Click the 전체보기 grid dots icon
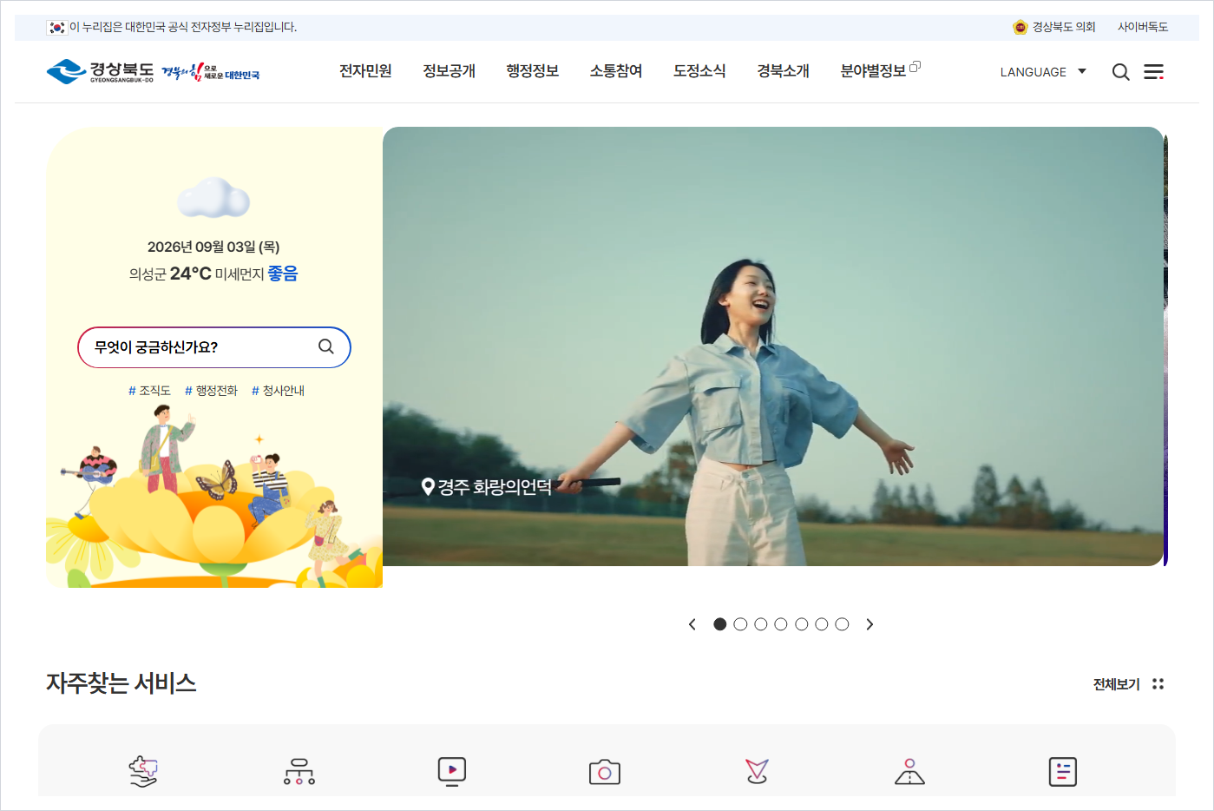 pos(1158,684)
